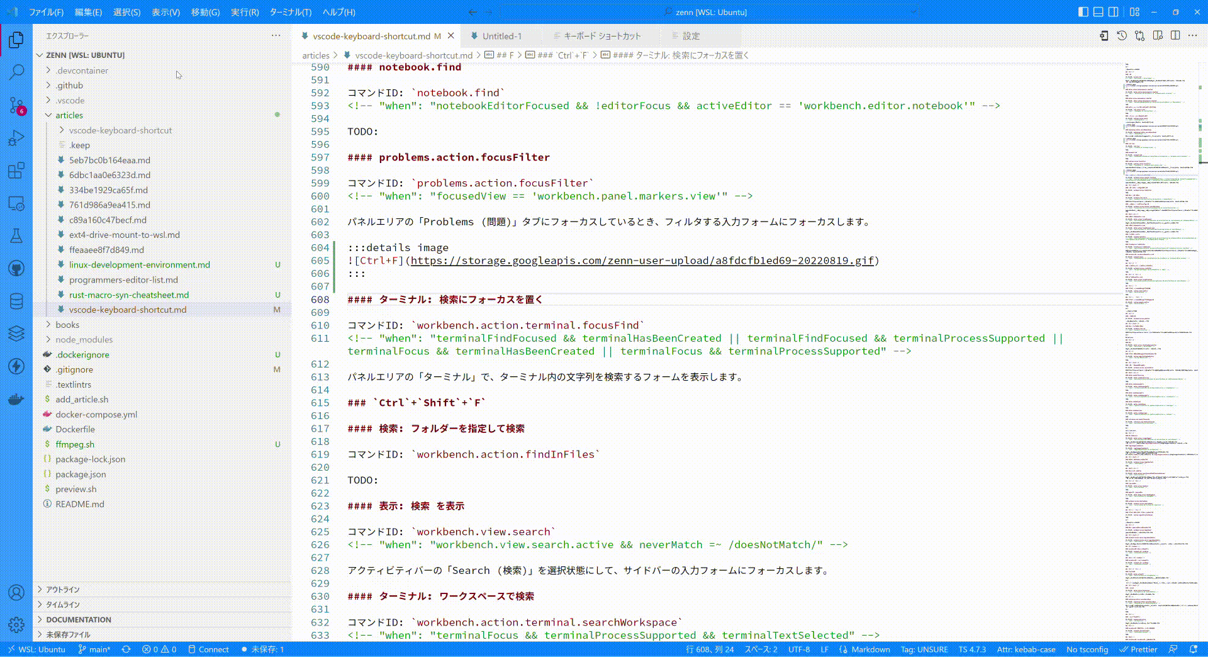Viewport: 1208px width, 657px height.
Task: Toggle the bottom panel visibility
Action: (1098, 12)
